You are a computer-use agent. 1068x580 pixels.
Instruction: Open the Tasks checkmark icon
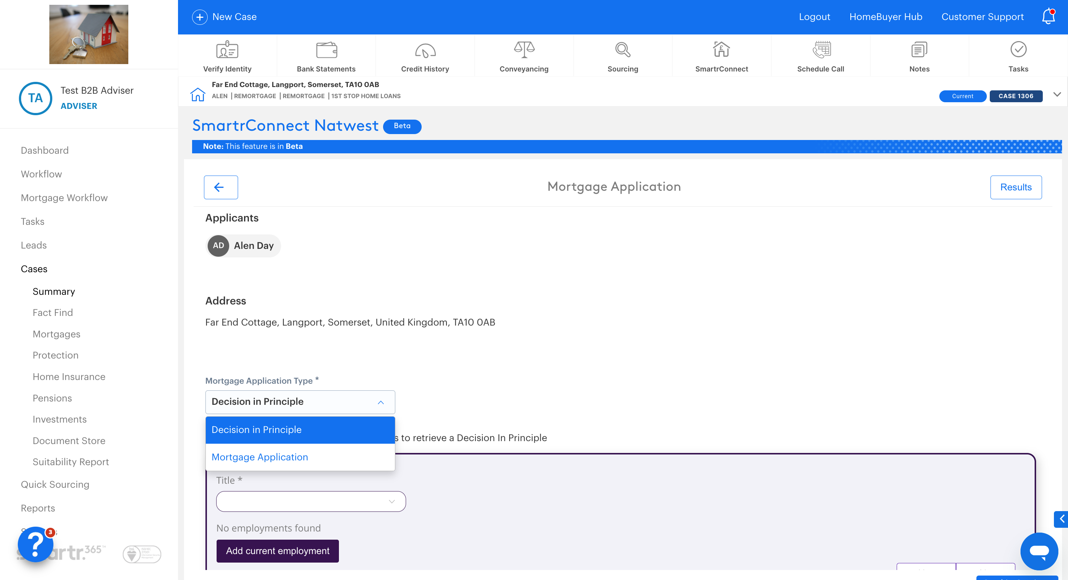coord(1018,50)
